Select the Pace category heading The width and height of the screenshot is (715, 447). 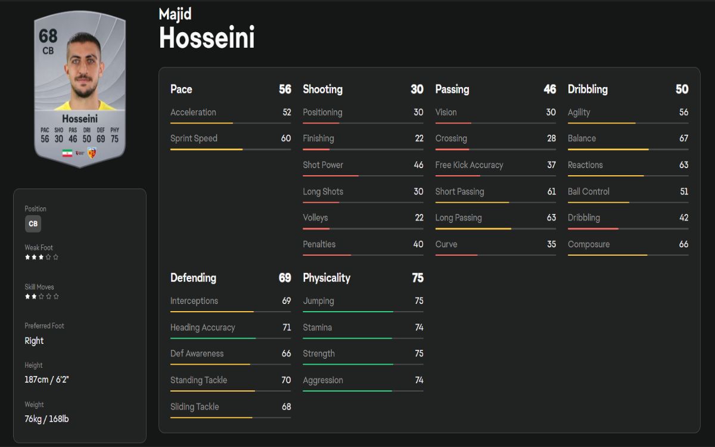click(181, 89)
